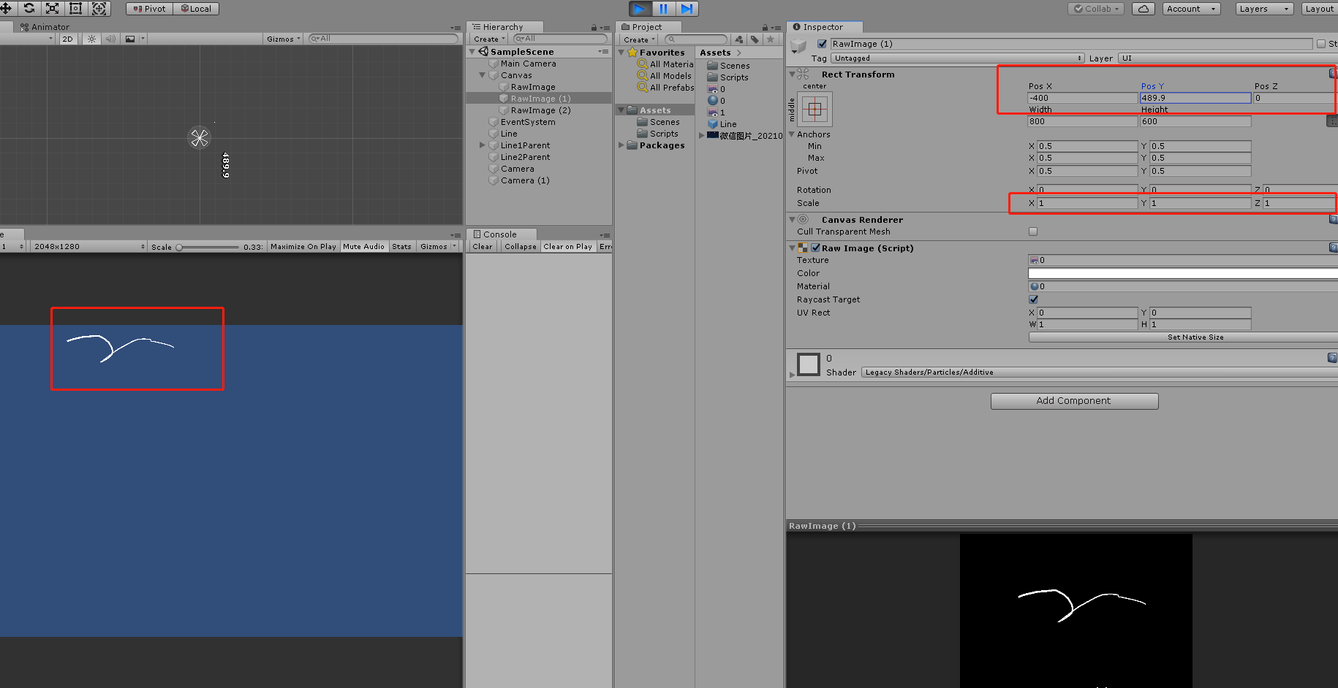The width and height of the screenshot is (1338, 688).
Task: Open the Account dropdown
Action: (1191, 9)
